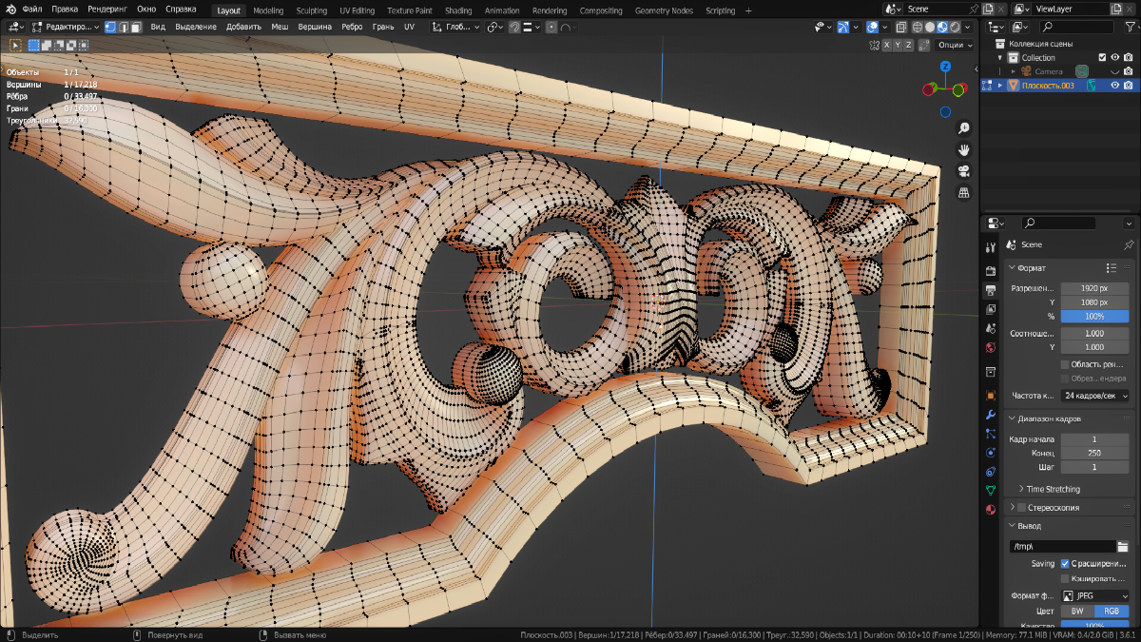Open the JPEG file format dropdown
Screen dimensions: 1141x642
[1094, 596]
